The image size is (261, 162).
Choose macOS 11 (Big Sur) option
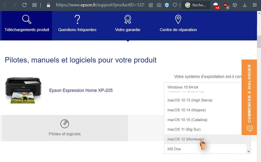pos(184,129)
